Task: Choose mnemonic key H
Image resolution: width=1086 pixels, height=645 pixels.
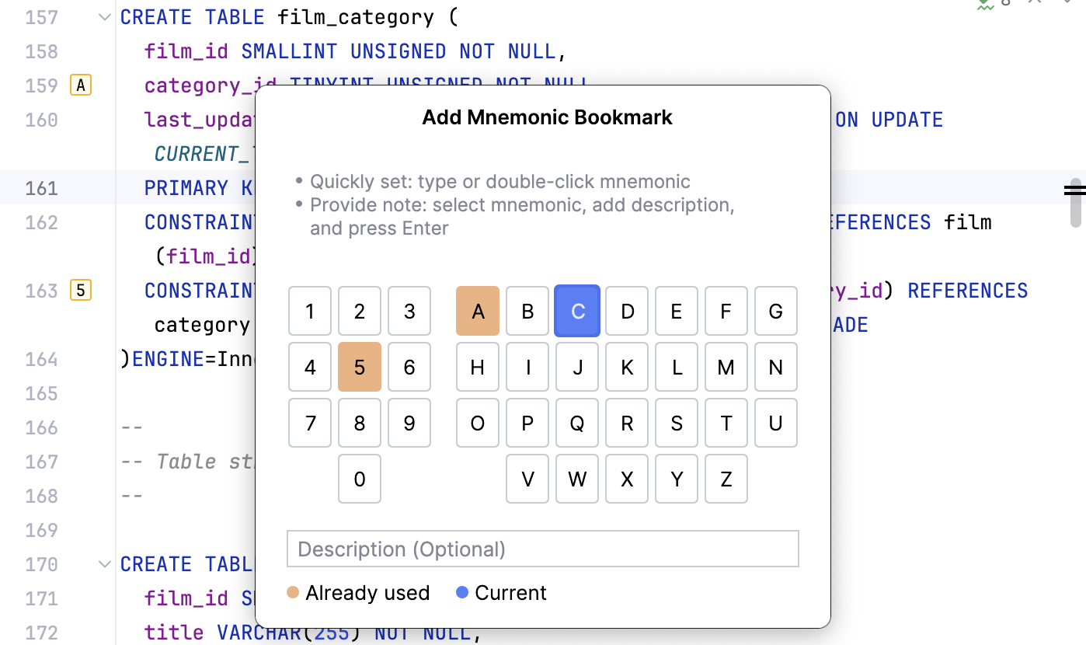Action: [477, 367]
